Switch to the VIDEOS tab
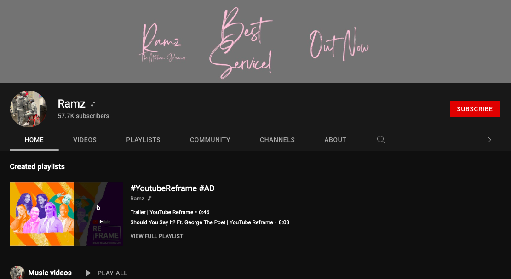Viewport: 511px width, 279px height. point(85,140)
